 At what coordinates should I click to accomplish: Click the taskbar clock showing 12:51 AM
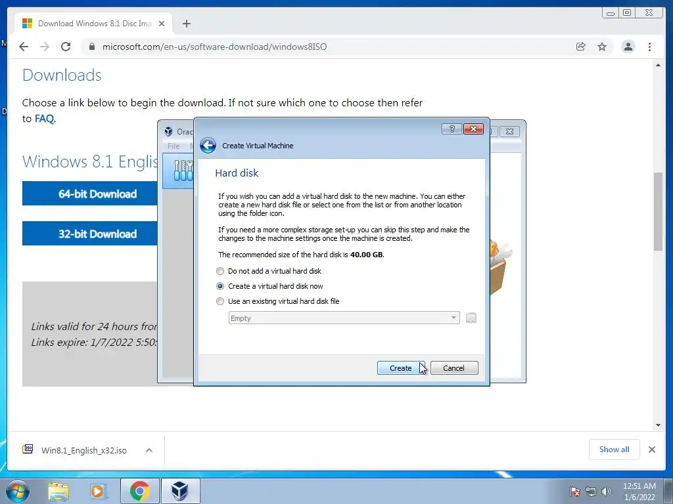pos(639,492)
